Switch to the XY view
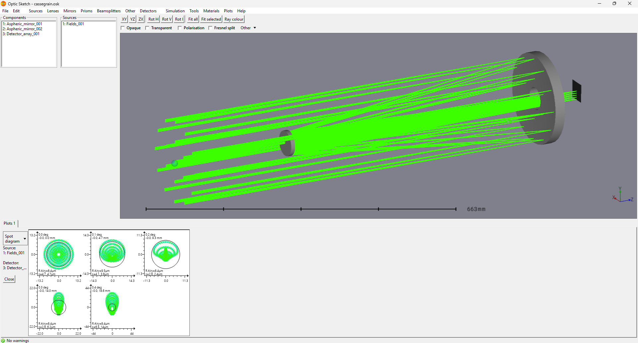Image resolution: width=638 pixels, height=343 pixels. click(x=124, y=19)
